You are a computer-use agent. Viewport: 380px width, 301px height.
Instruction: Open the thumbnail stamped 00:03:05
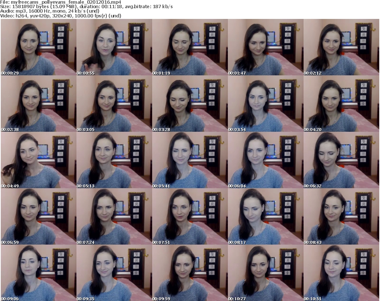pyautogui.click(x=114, y=104)
